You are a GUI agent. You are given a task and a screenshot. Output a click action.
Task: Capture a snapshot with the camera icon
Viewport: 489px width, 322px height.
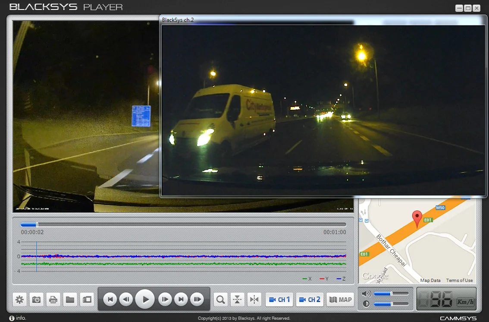(37, 300)
